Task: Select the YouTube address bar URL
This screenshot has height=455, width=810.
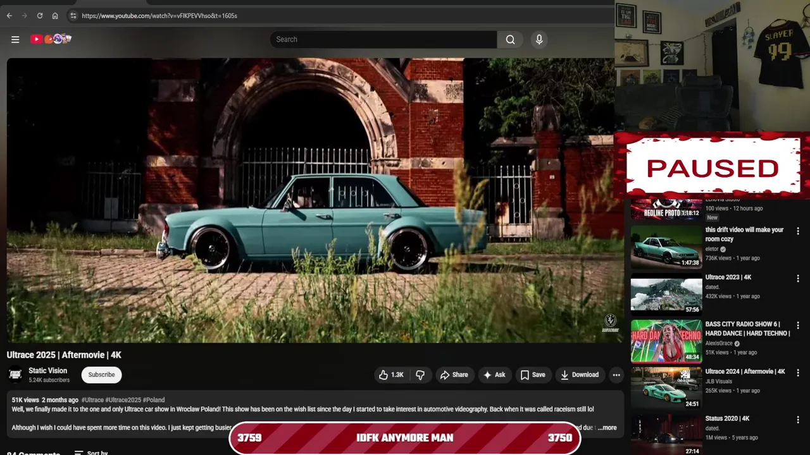Action: (159, 16)
